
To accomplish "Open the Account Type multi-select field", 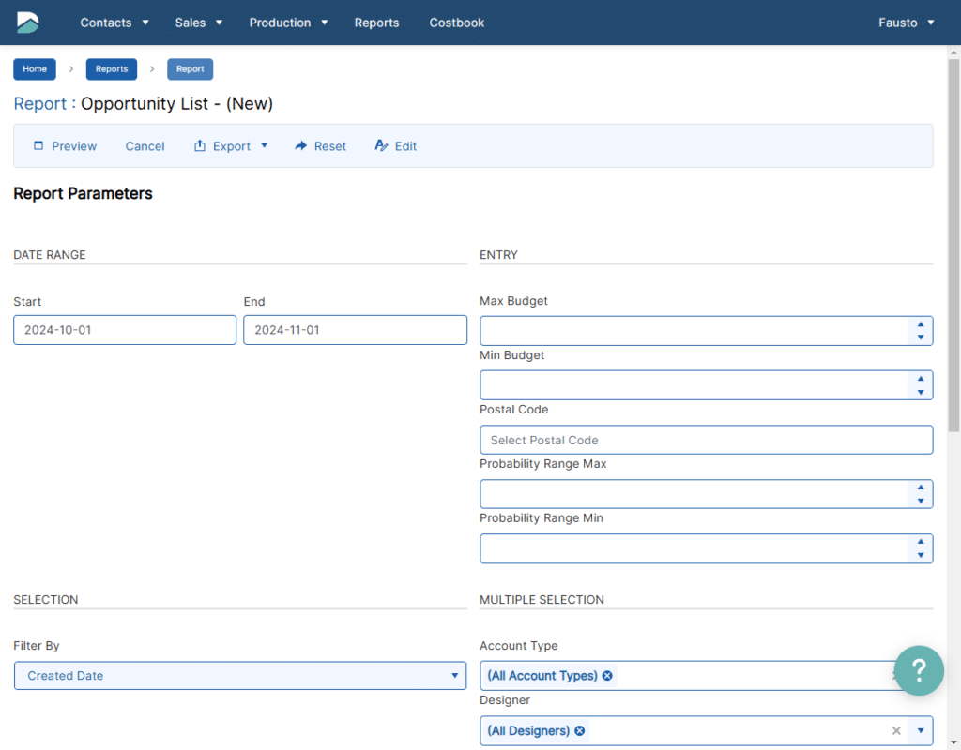I will pos(706,675).
